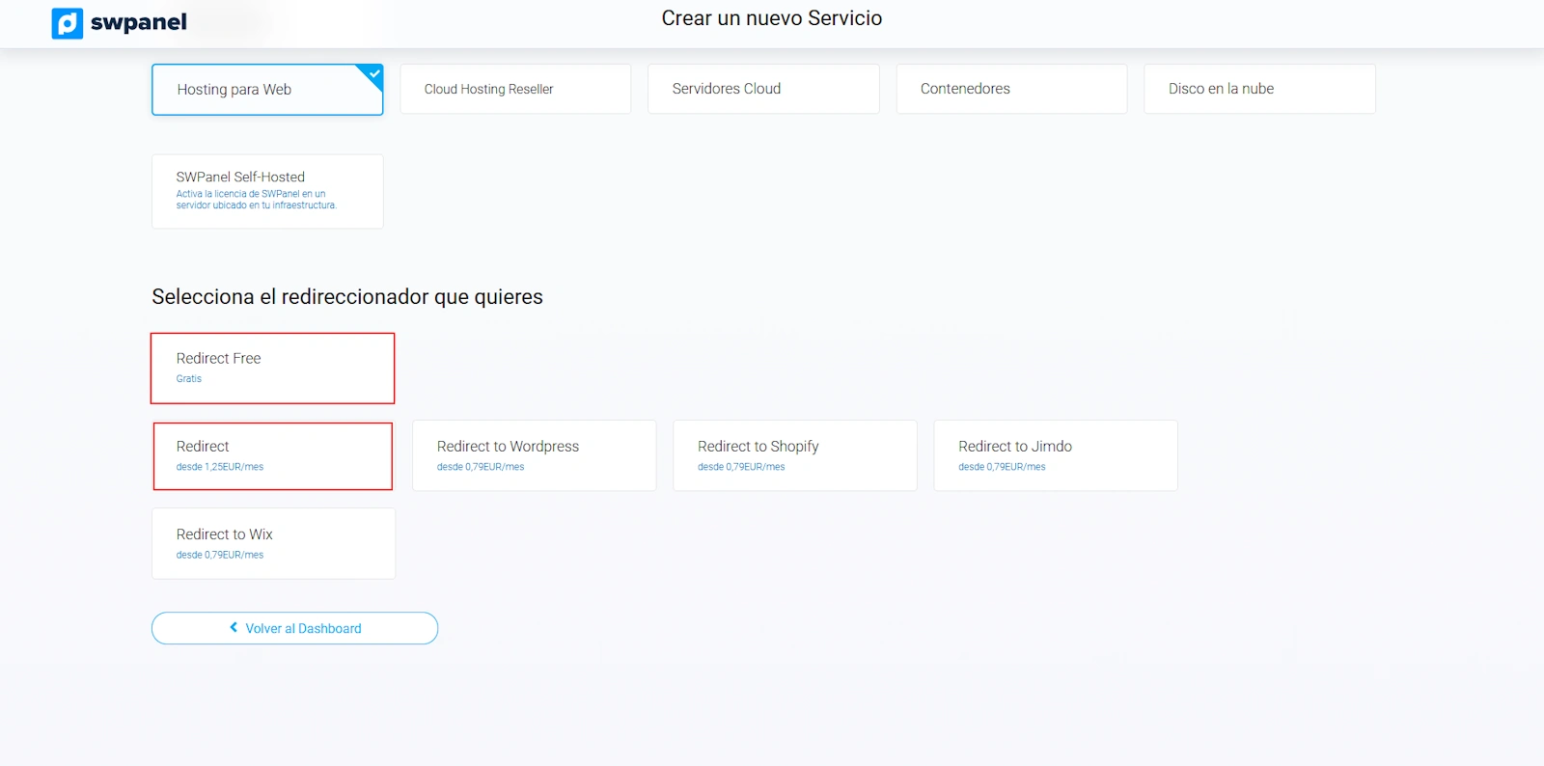
Task: Click the swpanel brand name text
Action: tap(138, 23)
